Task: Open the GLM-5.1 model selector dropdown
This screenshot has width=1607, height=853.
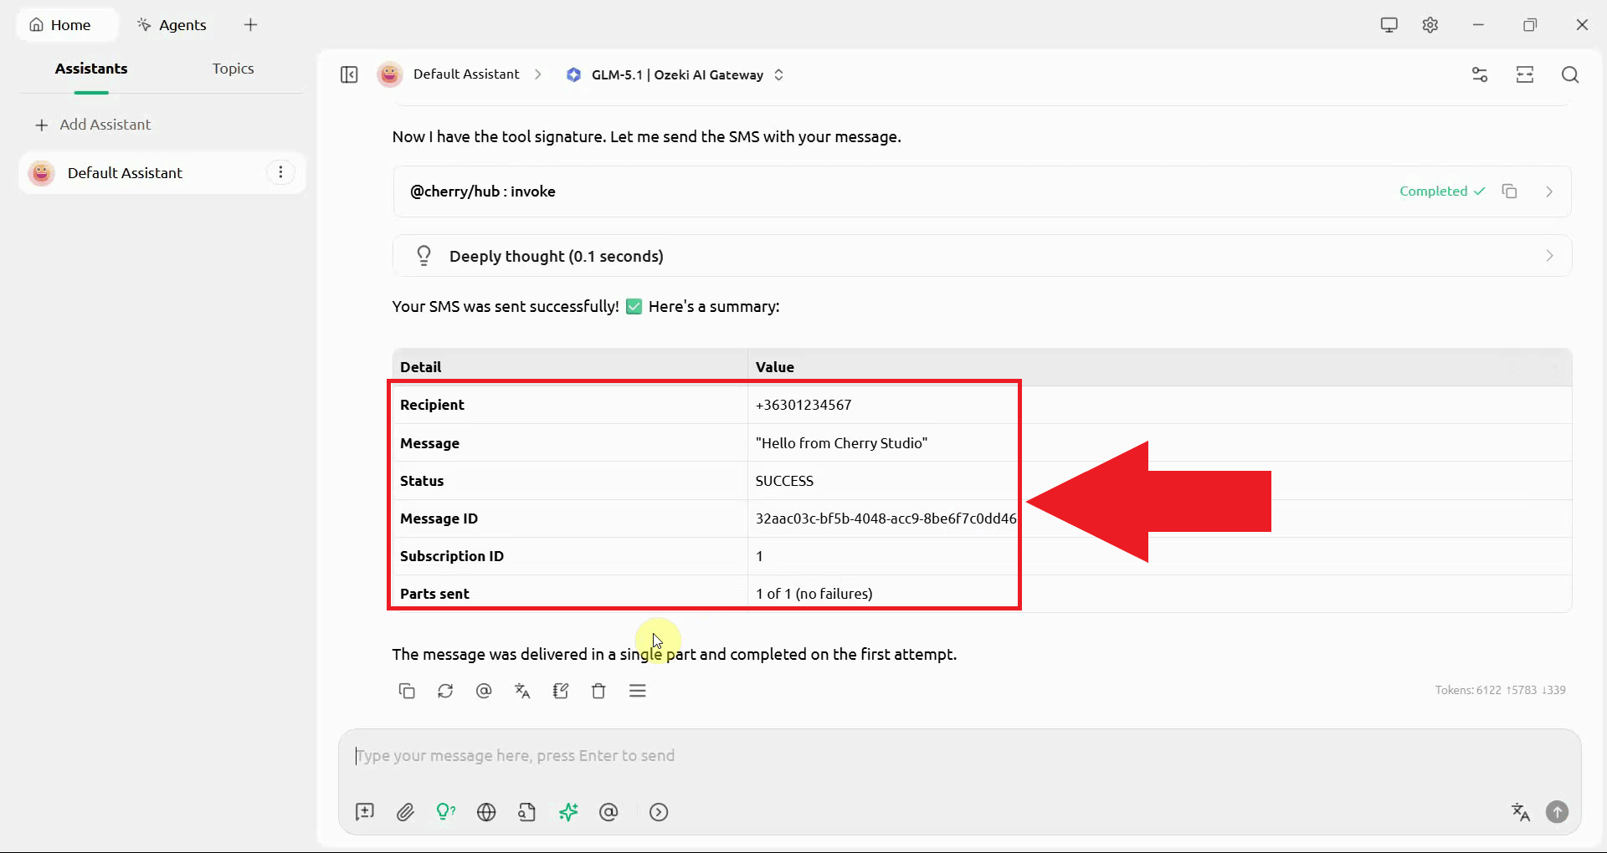Action: (675, 74)
